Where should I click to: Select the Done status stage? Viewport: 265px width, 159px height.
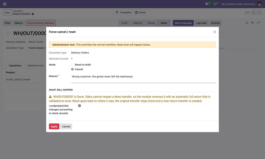click(164, 23)
